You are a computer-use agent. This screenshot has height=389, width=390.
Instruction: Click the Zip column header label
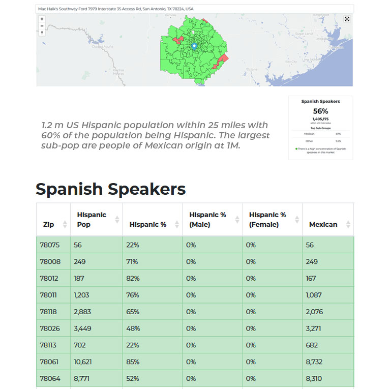coord(48,224)
